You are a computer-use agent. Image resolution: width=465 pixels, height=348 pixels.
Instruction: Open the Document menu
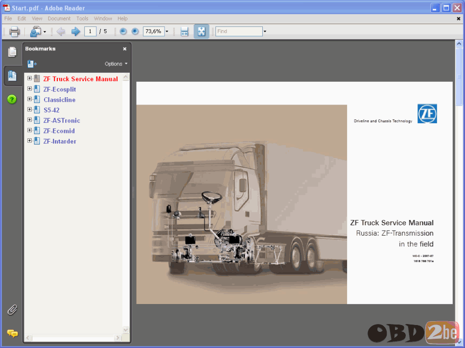pyautogui.click(x=59, y=19)
